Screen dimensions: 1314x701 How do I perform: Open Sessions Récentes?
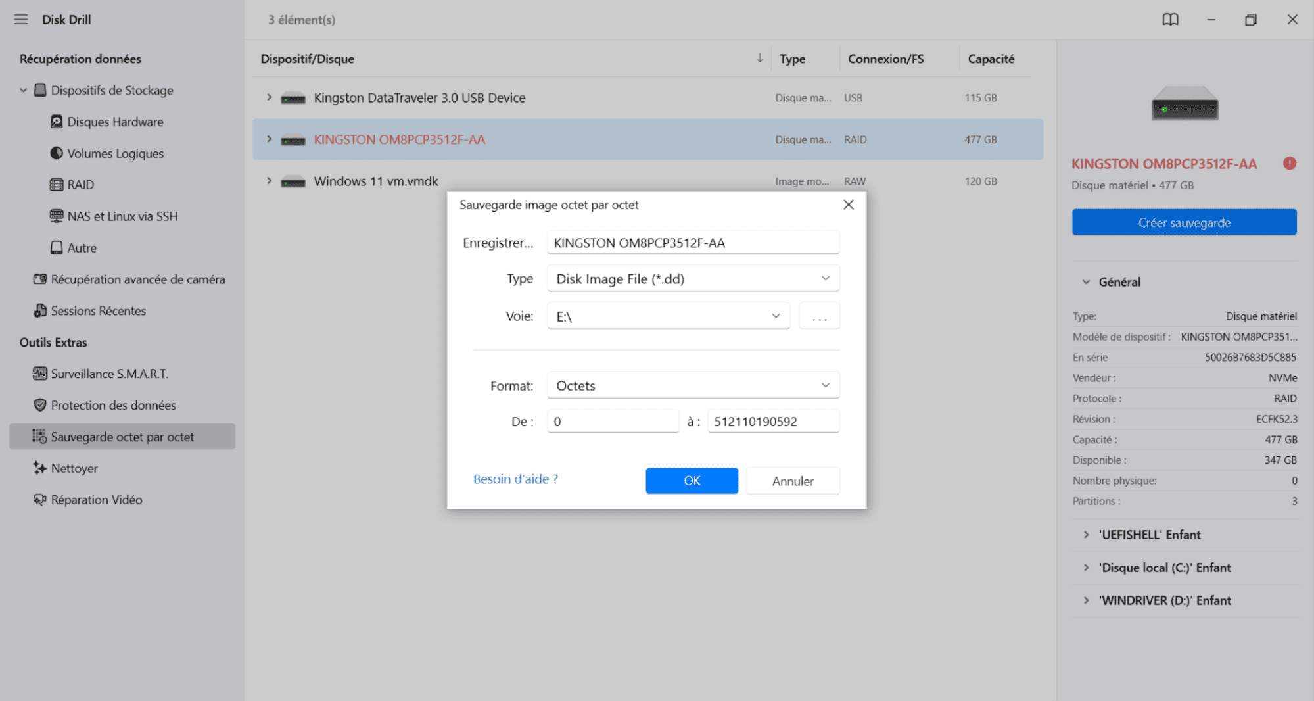click(99, 311)
